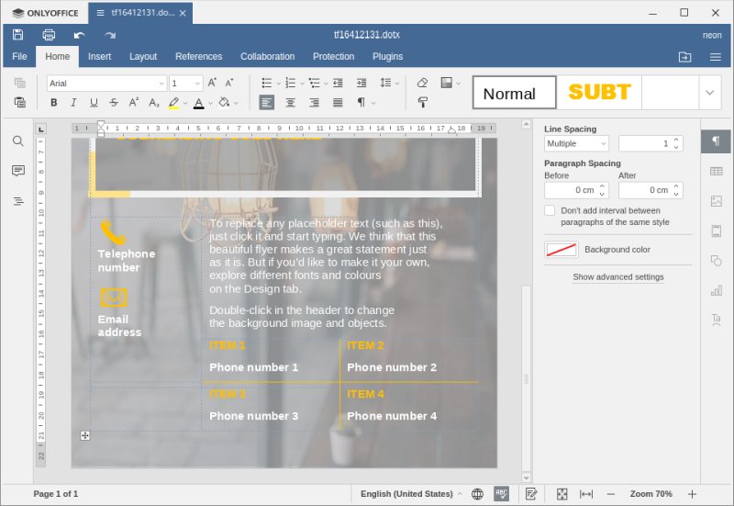Screen dimensions: 734x506
Task: Toggle track changes in status bar
Action: [531, 494]
